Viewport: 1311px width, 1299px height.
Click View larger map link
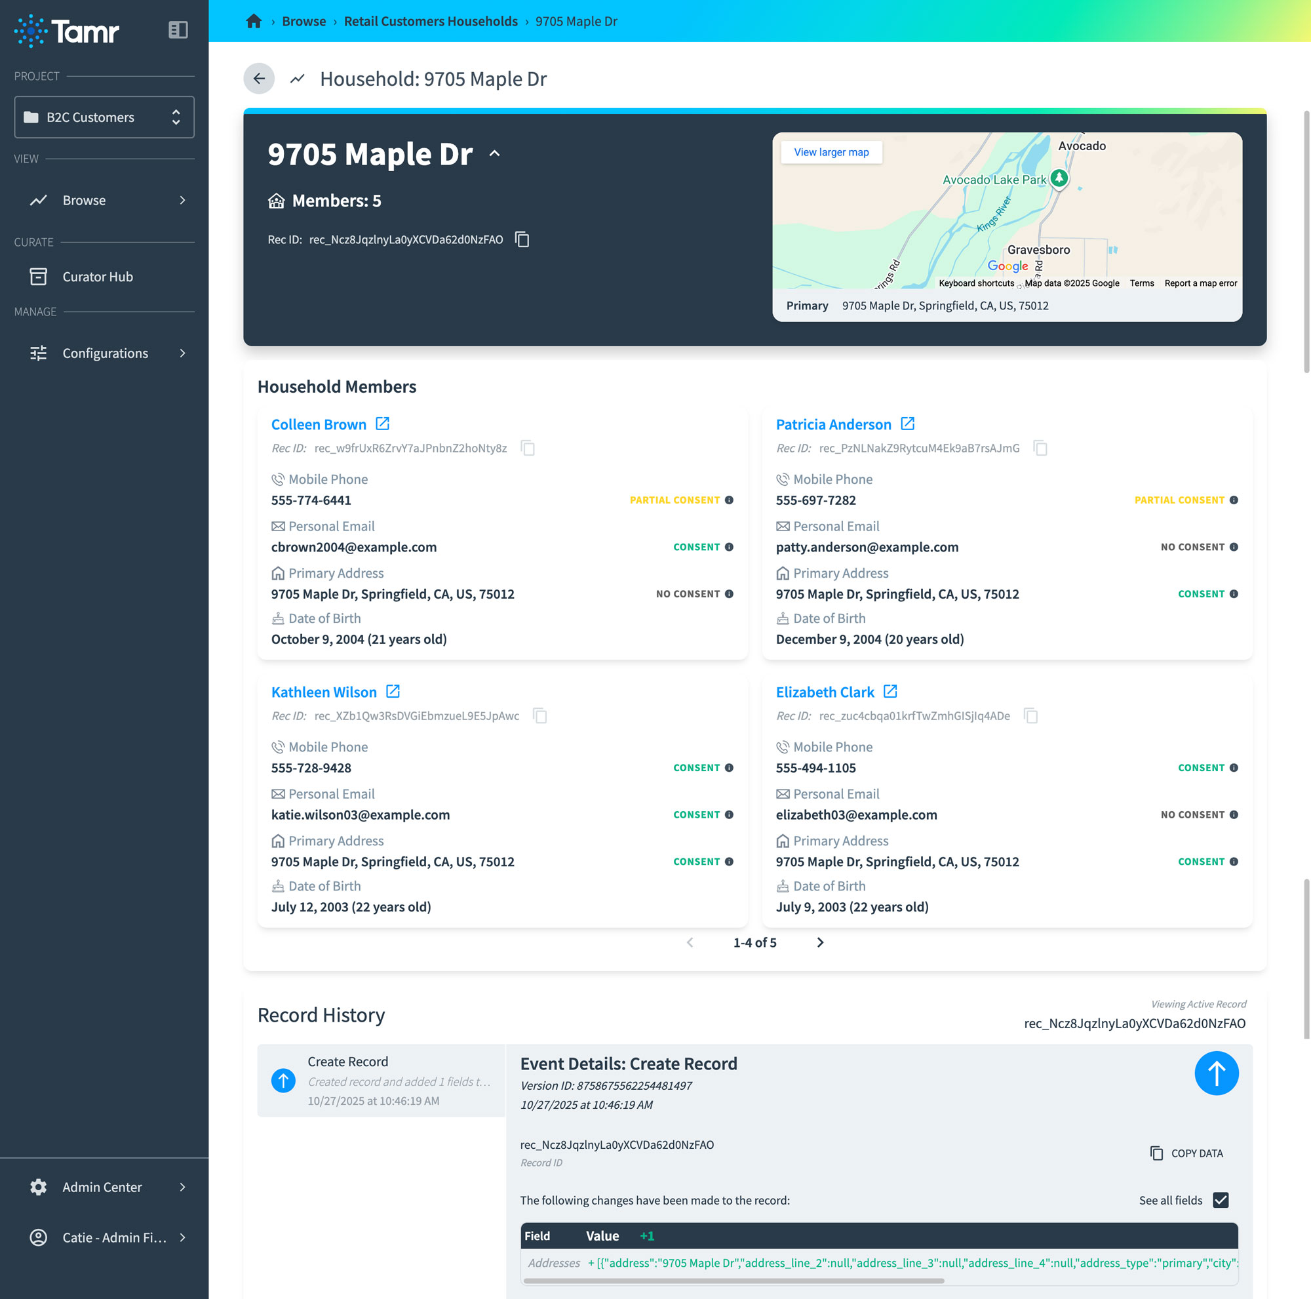[831, 152]
